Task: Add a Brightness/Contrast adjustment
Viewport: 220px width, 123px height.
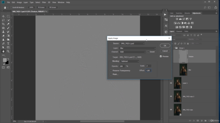Action: (x=177, y=19)
